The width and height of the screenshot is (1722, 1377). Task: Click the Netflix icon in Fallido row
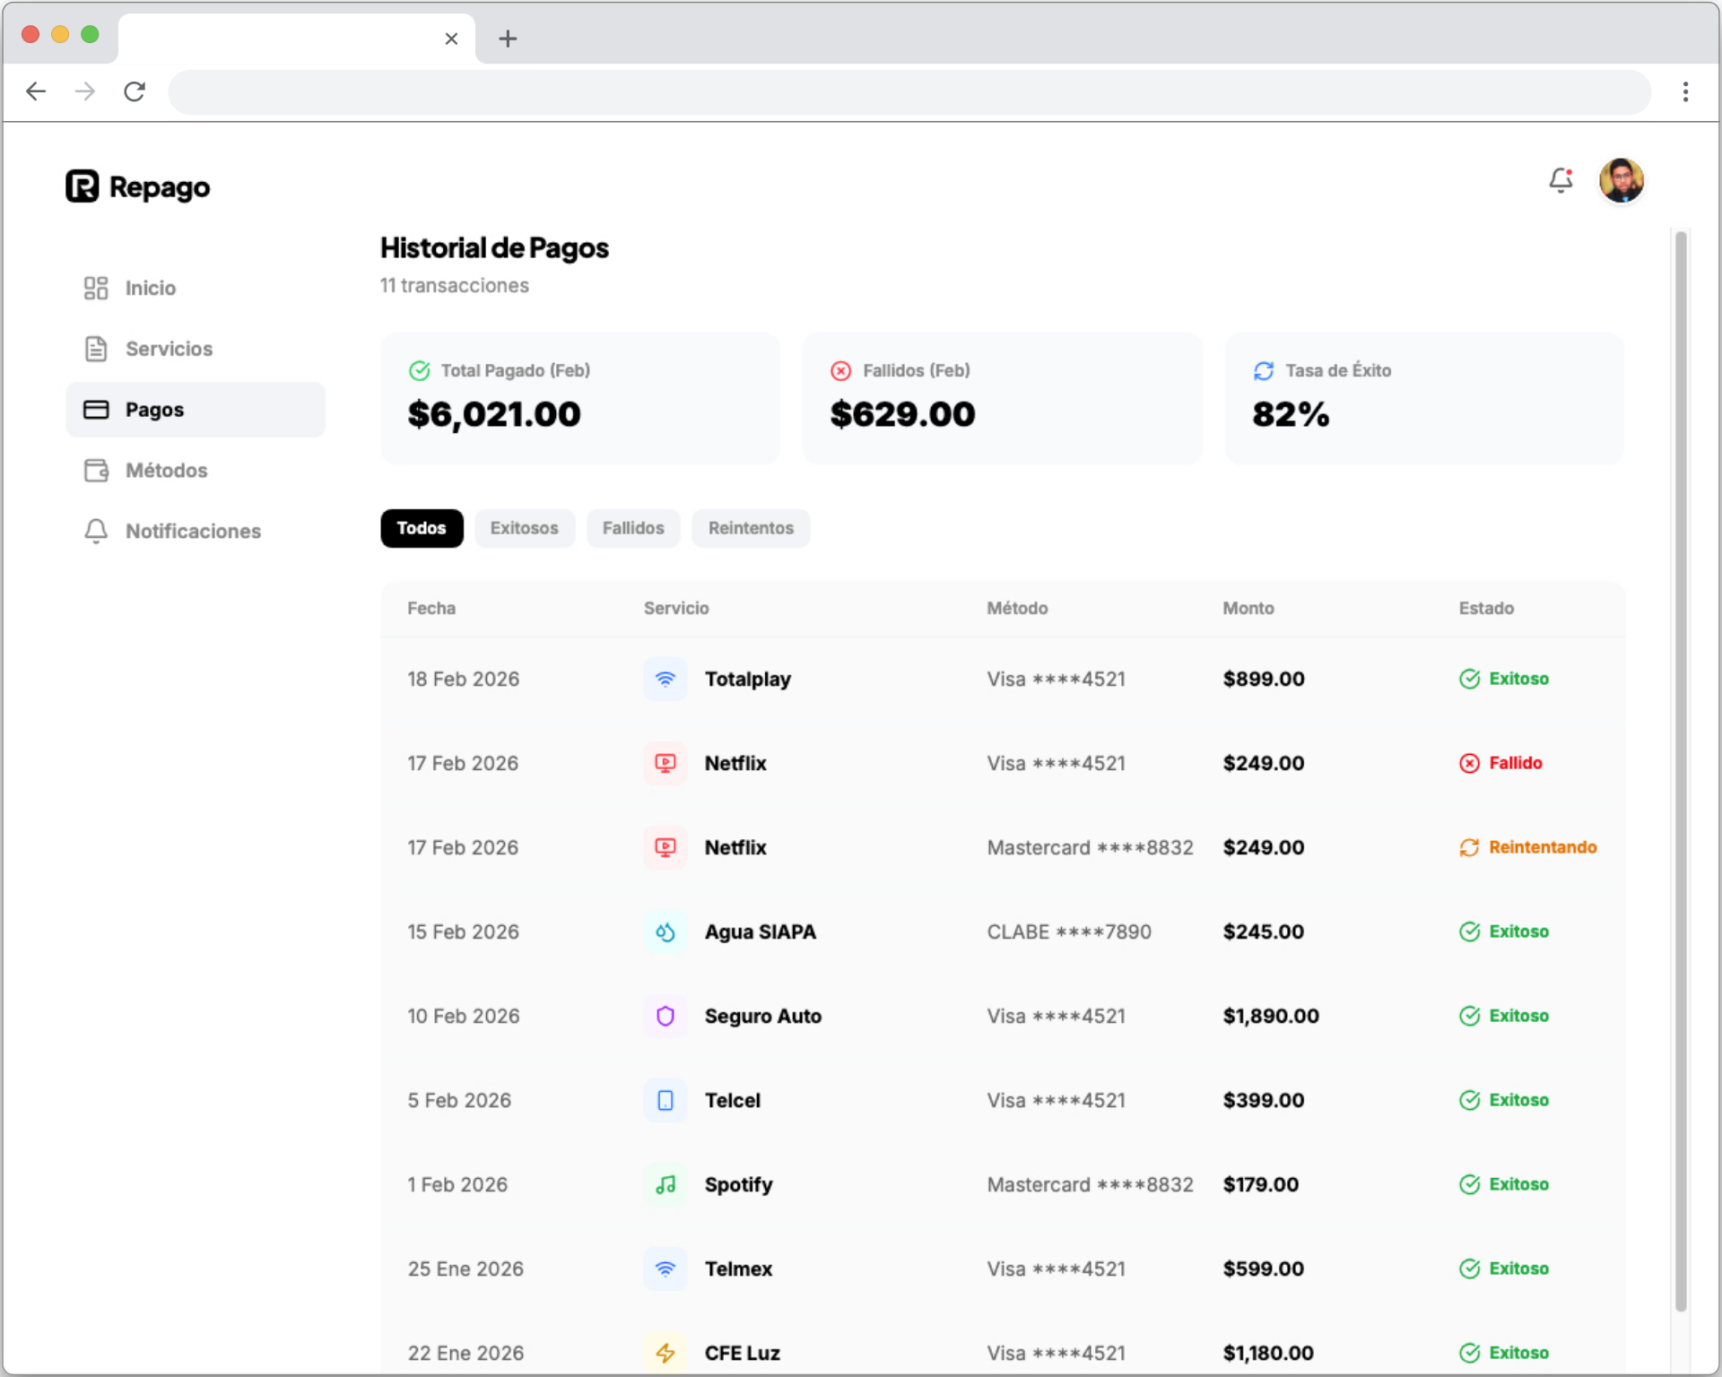coord(665,763)
